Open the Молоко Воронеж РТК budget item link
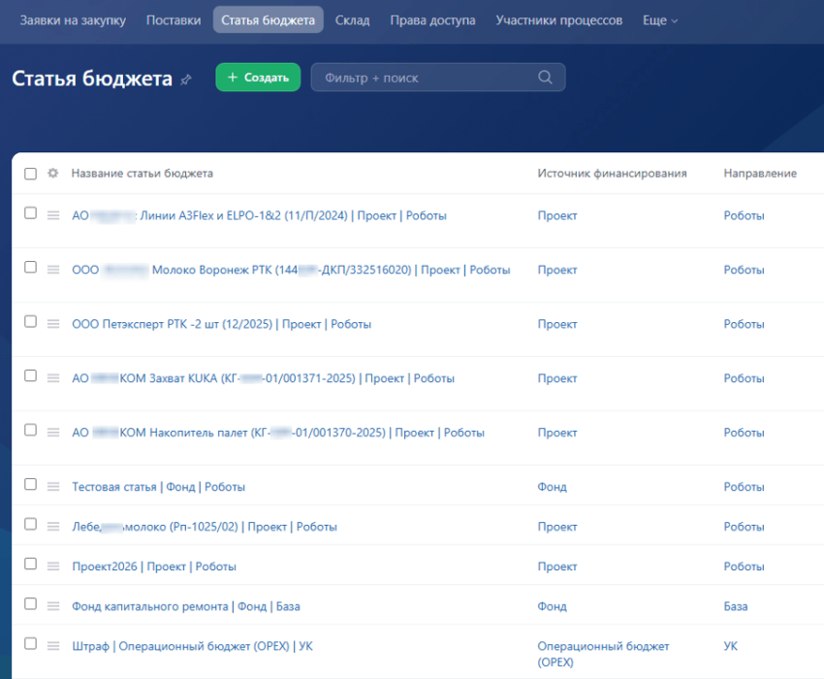The width and height of the screenshot is (824, 679). [291, 270]
